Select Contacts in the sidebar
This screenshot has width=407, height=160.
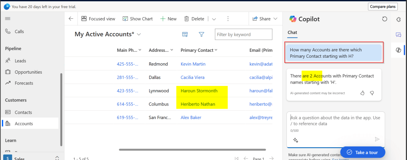click(x=23, y=112)
